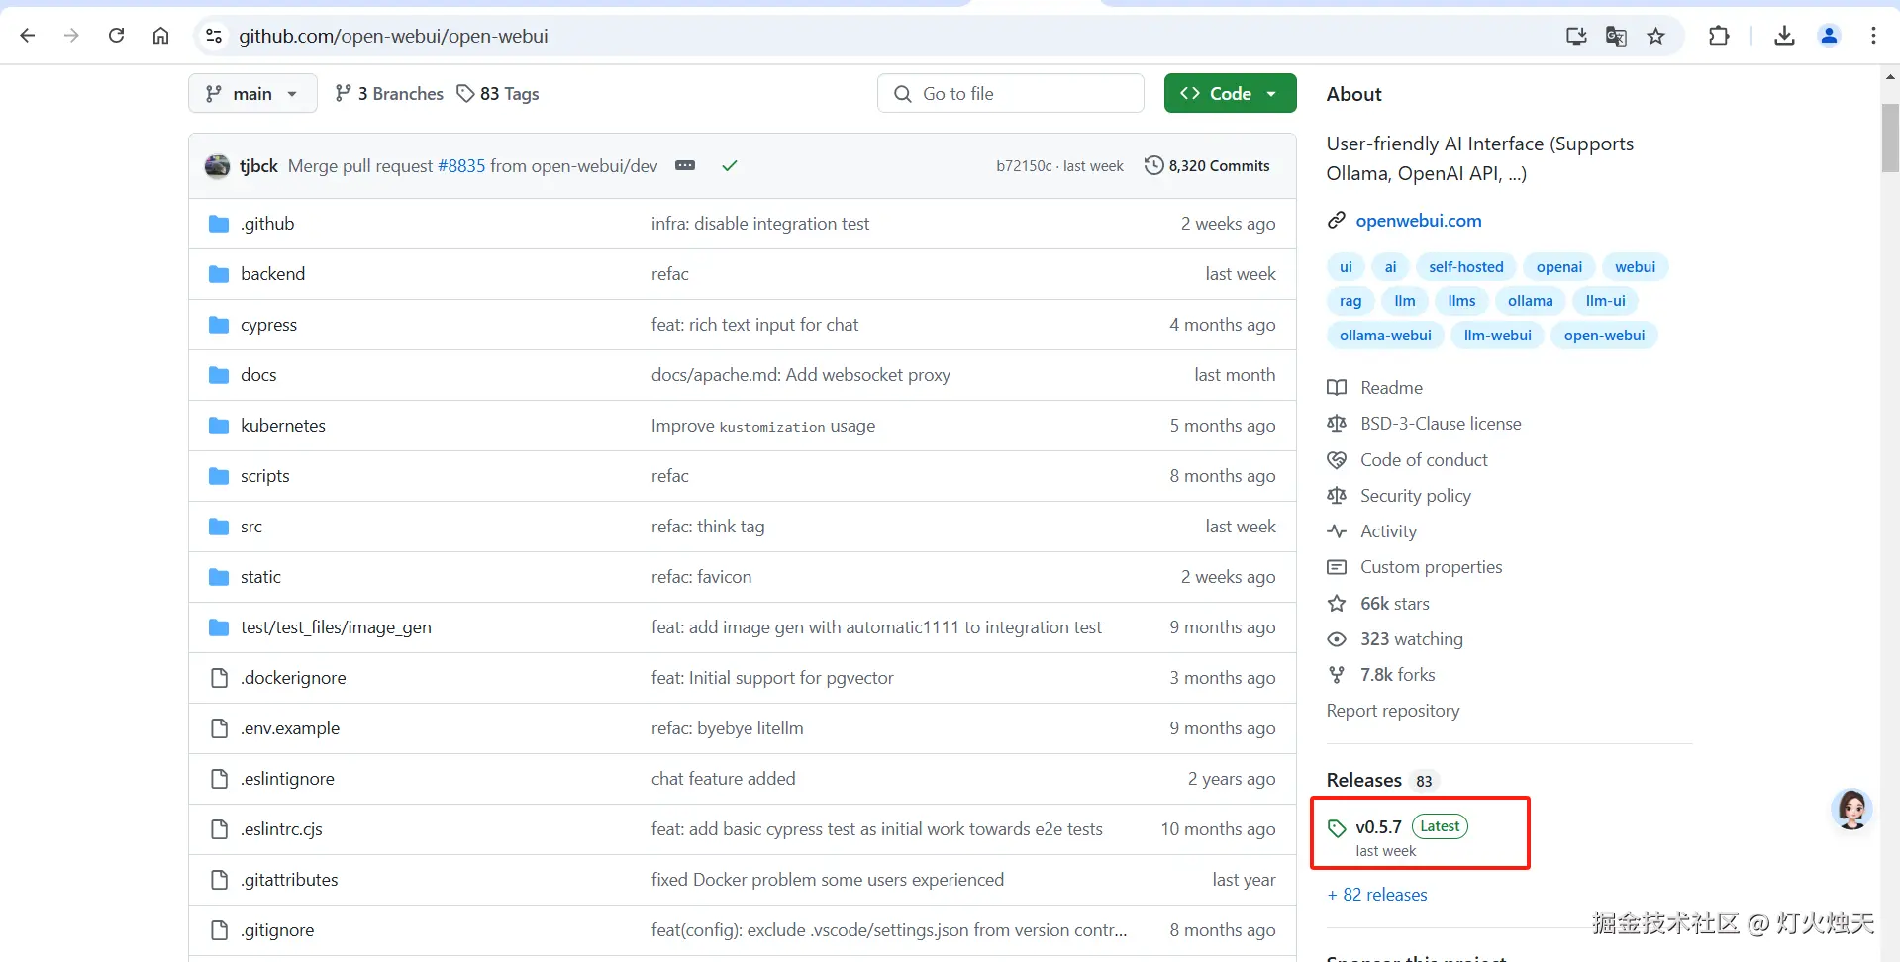Viewport: 1900px width, 962px height.
Task: View the 3 Branches list
Action: pyautogui.click(x=389, y=93)
